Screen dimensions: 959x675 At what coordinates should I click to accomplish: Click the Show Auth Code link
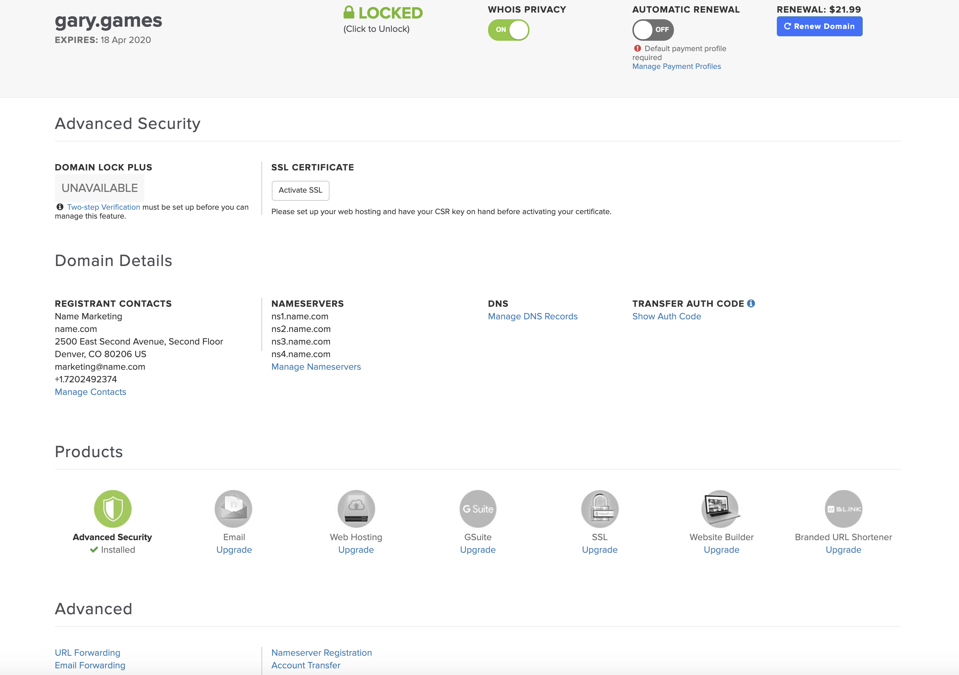pyautogui.click(x=666, y=316)
